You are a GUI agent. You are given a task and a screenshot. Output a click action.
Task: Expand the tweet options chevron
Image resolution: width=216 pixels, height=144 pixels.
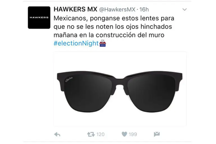[184, 10]
